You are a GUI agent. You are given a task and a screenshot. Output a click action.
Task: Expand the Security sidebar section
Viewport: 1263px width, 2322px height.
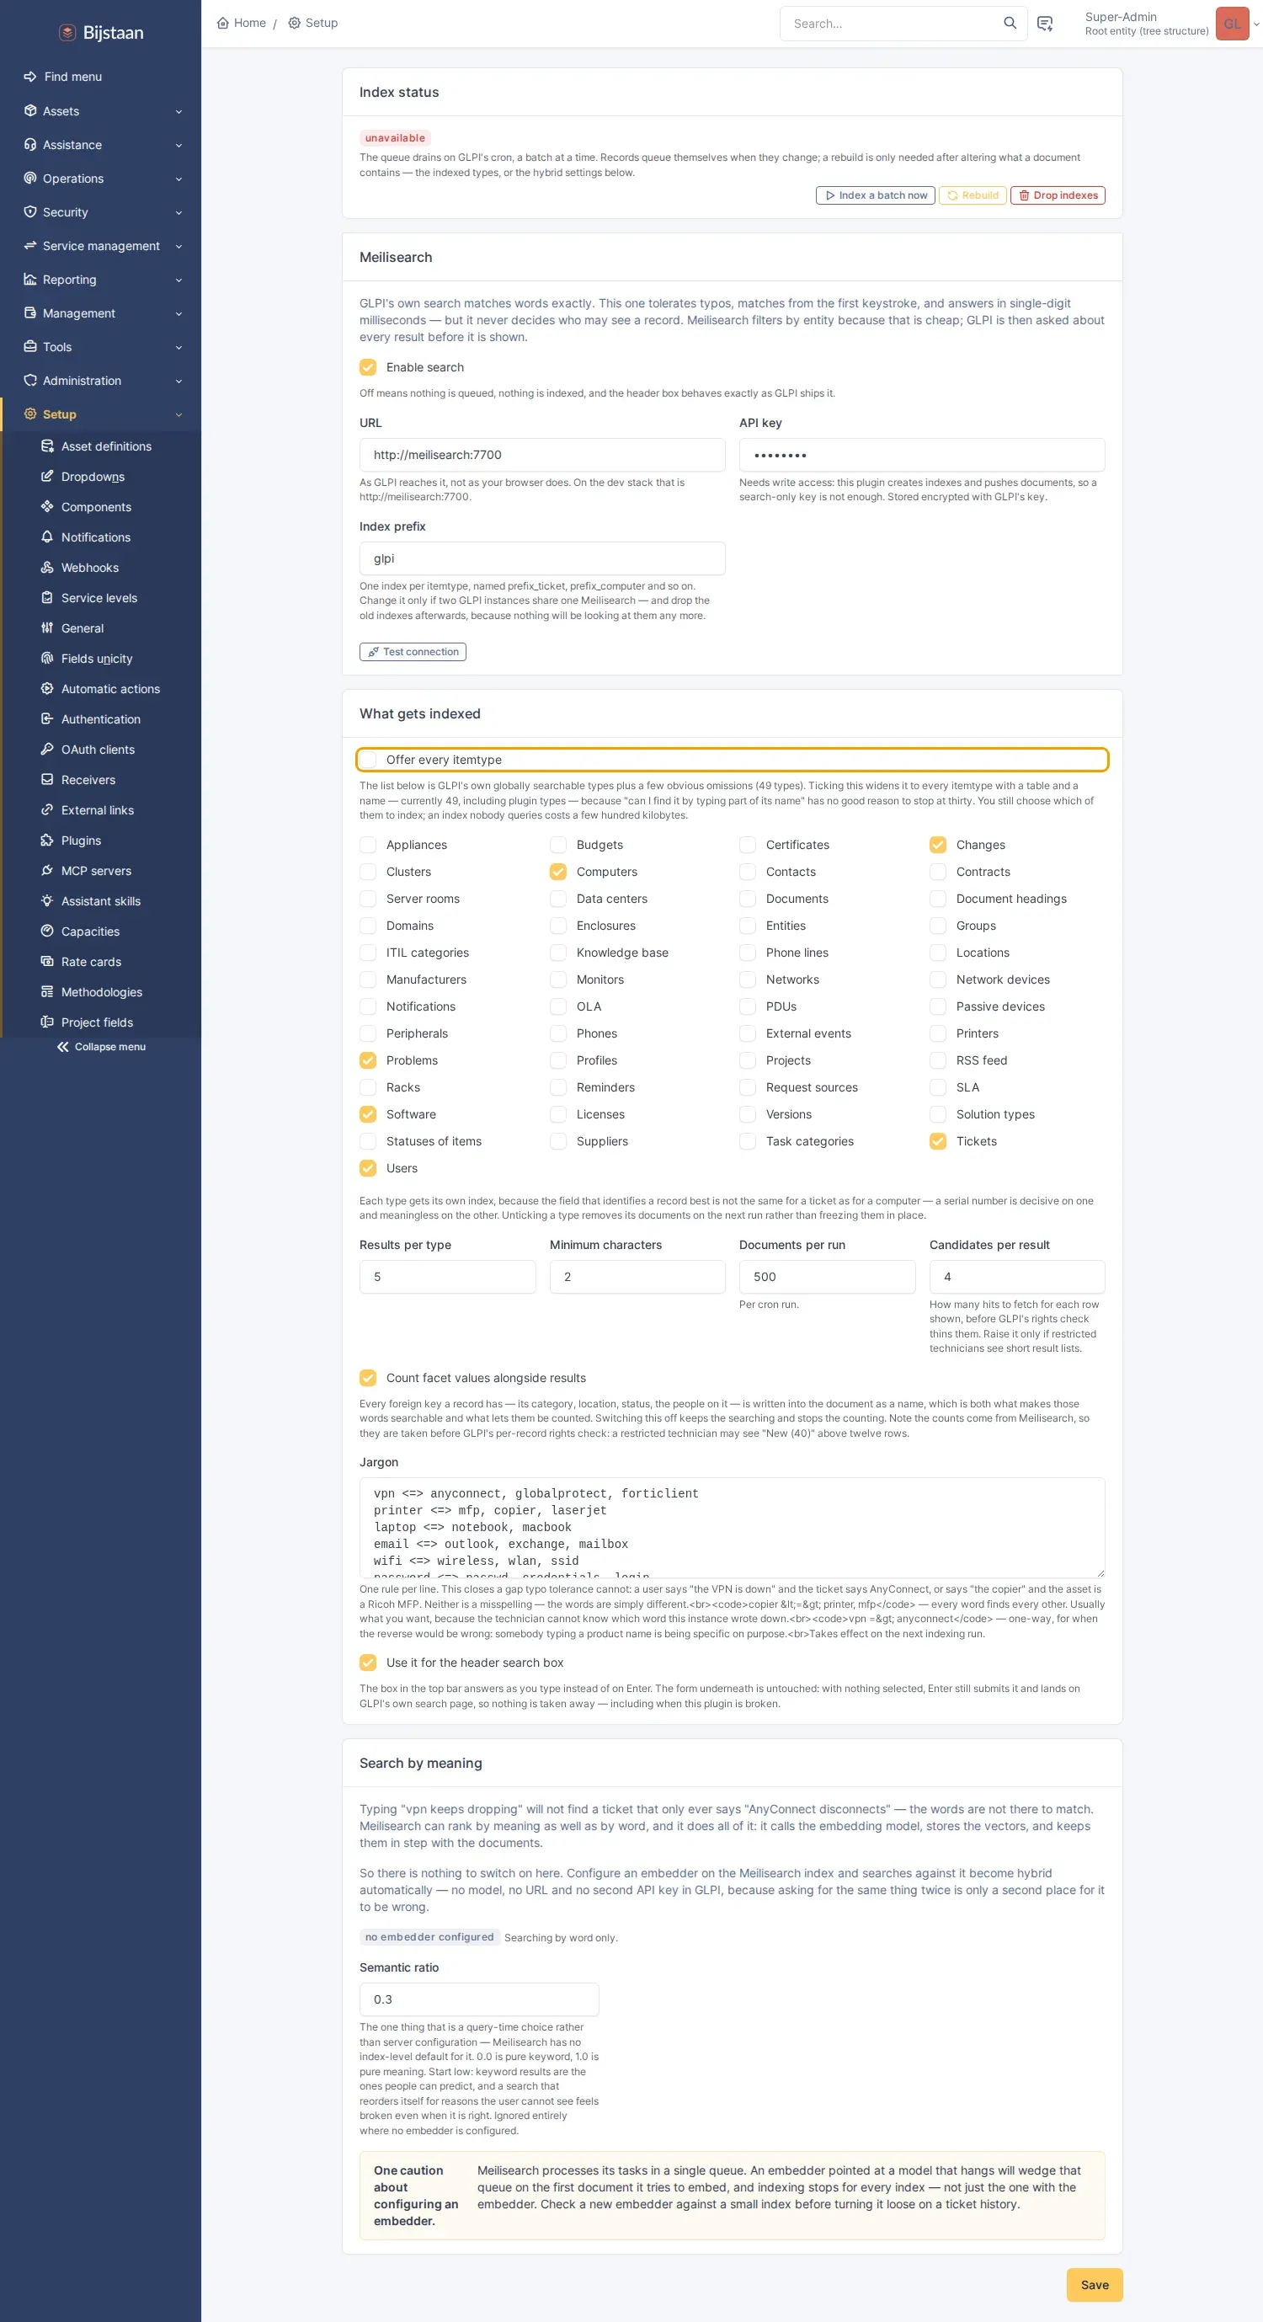click(101, 213)
